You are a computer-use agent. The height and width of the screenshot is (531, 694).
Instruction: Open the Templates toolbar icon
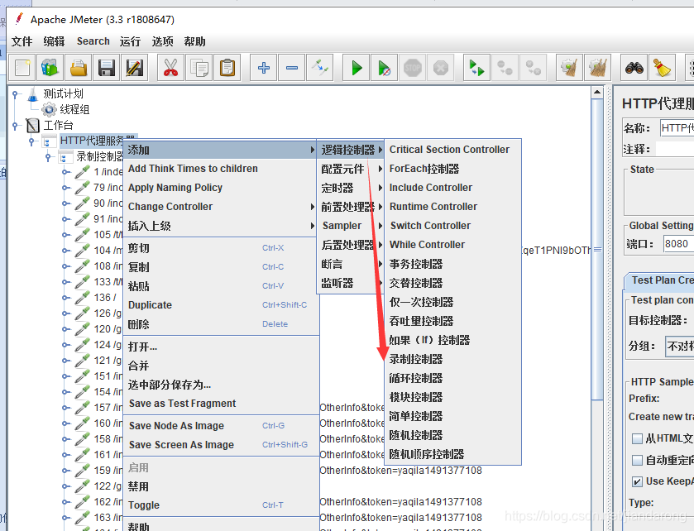point(50,68)
